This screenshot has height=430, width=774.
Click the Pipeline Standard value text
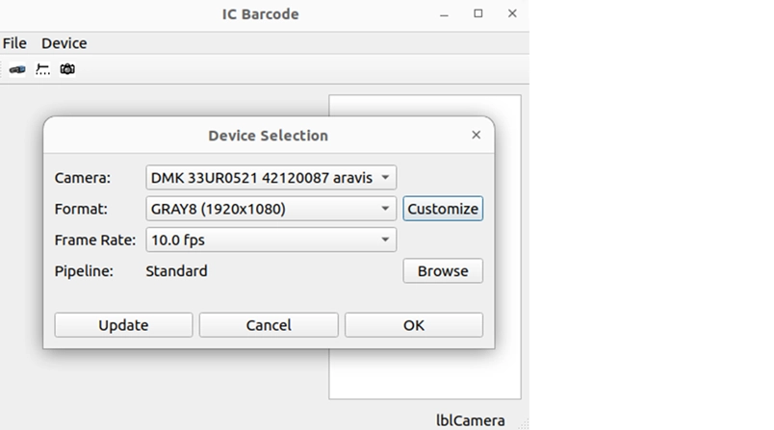pos(176,271)
